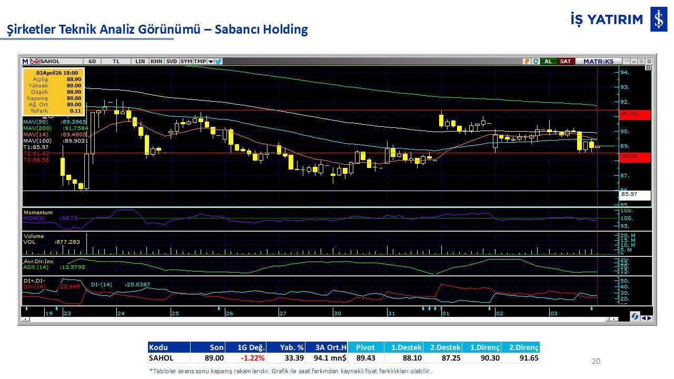
Task: Click the horizontal scrollbar below the chart
Action: point(316,319)
